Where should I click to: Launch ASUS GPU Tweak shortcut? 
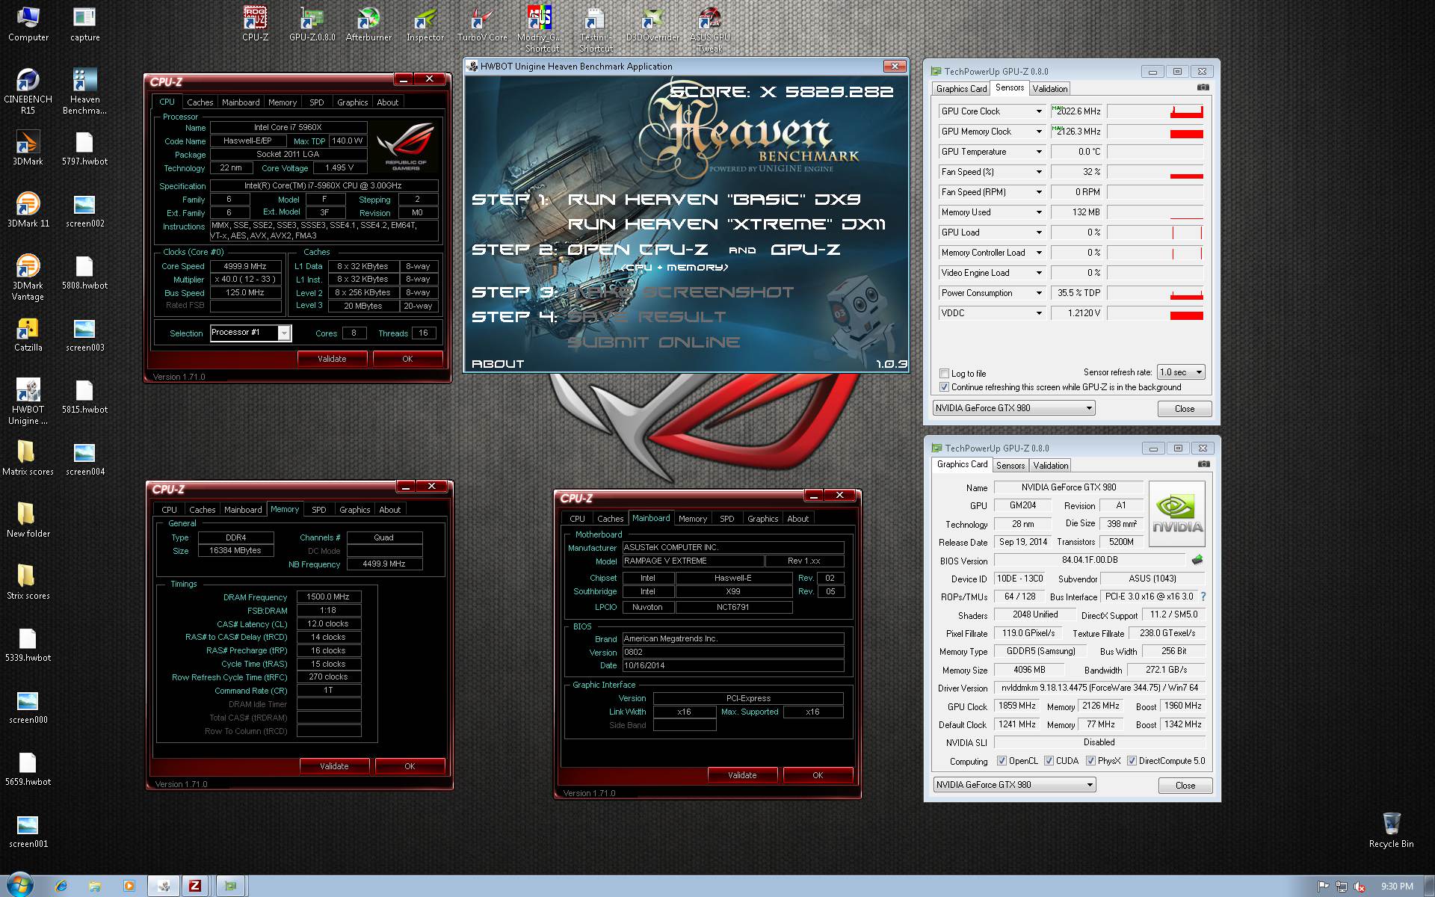(709, 29)
